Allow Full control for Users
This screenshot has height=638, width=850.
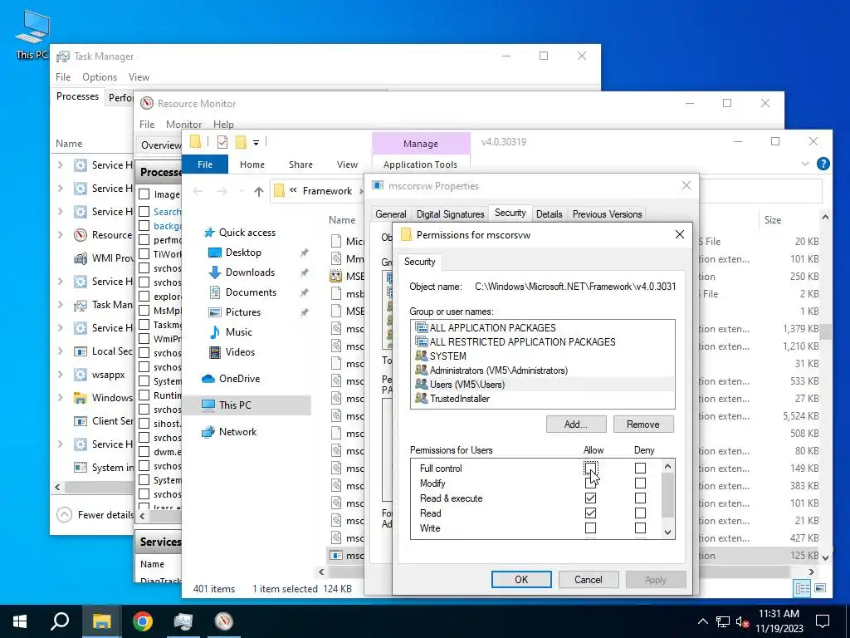point(590,468)
